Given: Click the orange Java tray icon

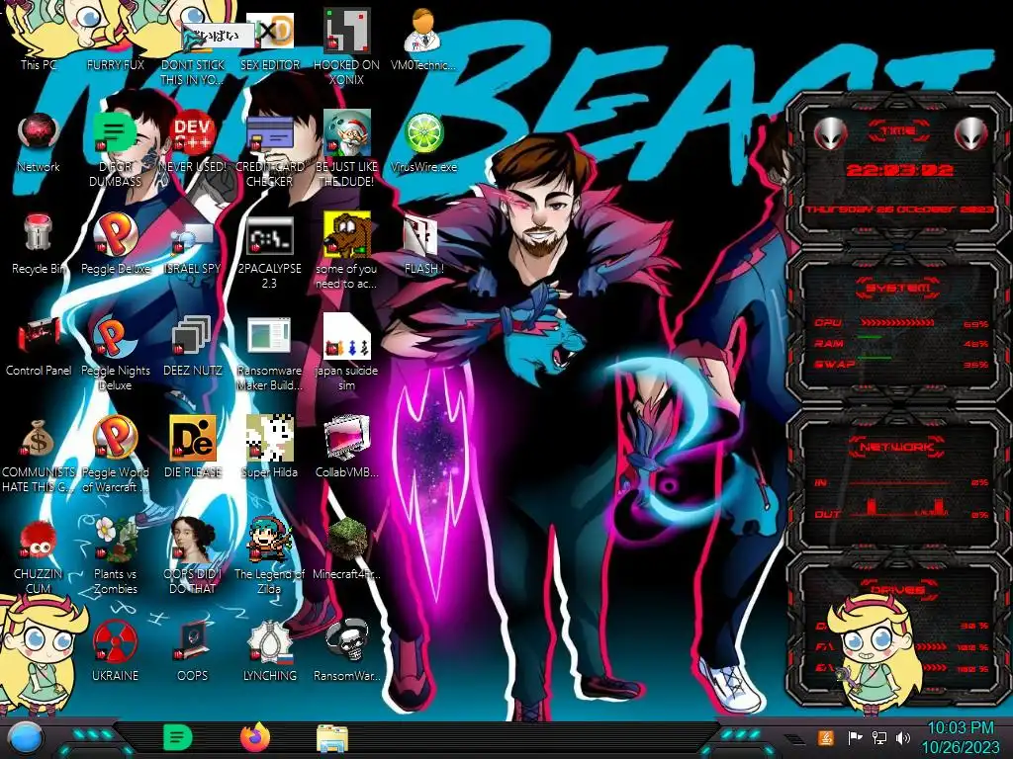Looking at the screenshot, I should [825, 737].
